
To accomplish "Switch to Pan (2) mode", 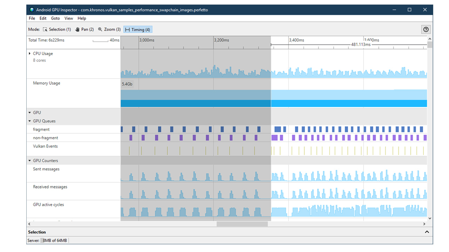I will click(85, 29).
